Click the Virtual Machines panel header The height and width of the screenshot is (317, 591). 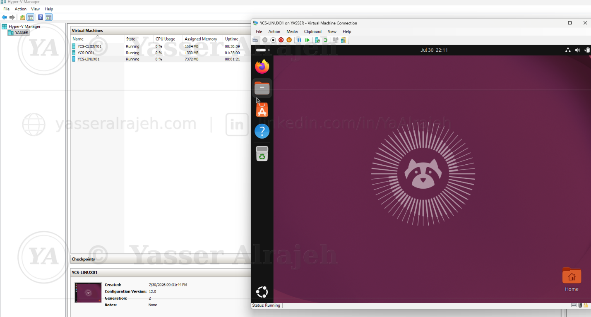(x=161, y=30)
